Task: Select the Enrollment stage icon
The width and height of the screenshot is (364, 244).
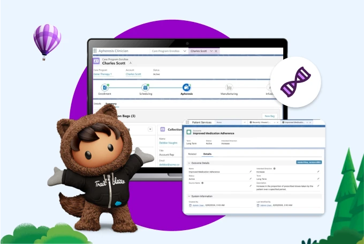Action: point(105,88)
